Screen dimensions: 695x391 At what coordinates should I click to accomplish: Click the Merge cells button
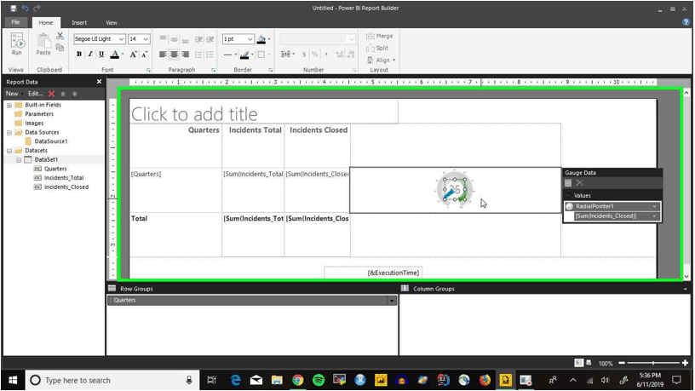pyautogui.click(x=380, y=36)
